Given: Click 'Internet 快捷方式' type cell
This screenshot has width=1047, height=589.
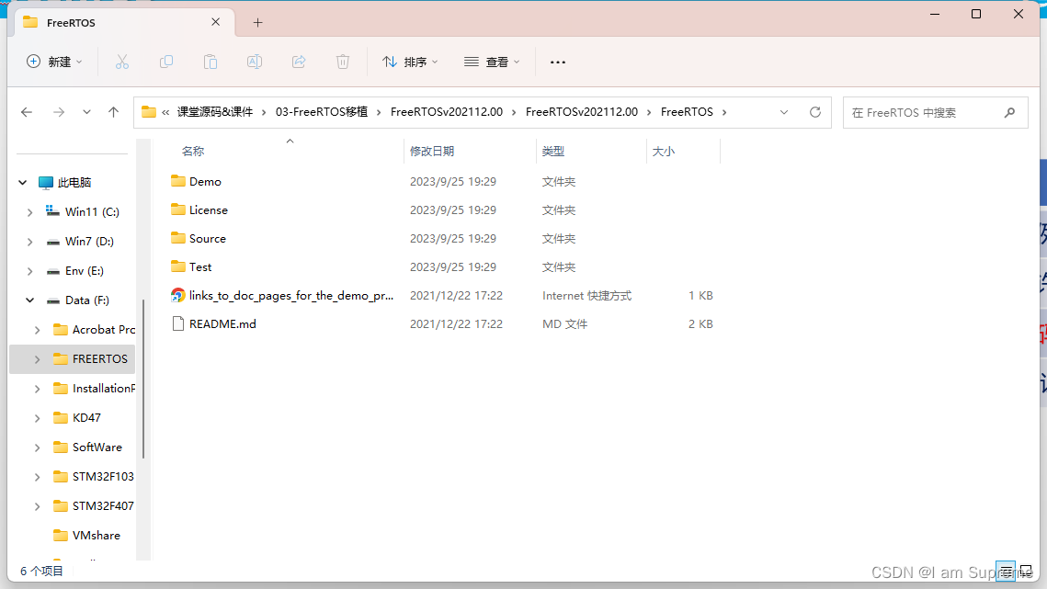Looking at the screenshot, I should coord(587,295).
